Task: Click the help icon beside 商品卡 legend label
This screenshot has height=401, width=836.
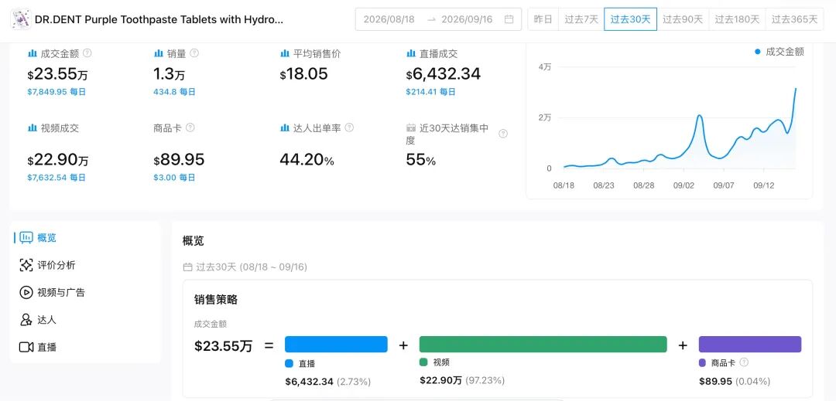Action: click(744, 362)
